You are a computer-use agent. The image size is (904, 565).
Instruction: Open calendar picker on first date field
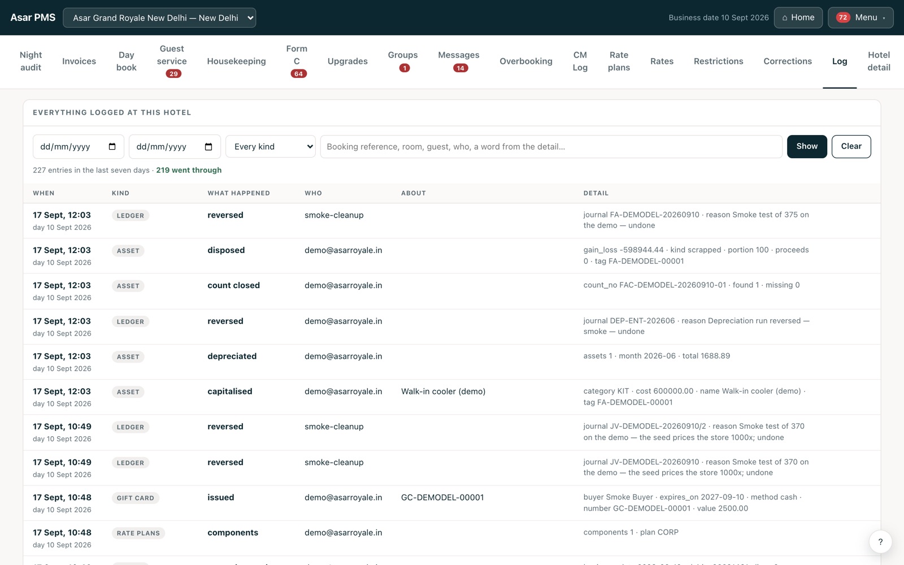pyautogui.click(x=112, y=146)
